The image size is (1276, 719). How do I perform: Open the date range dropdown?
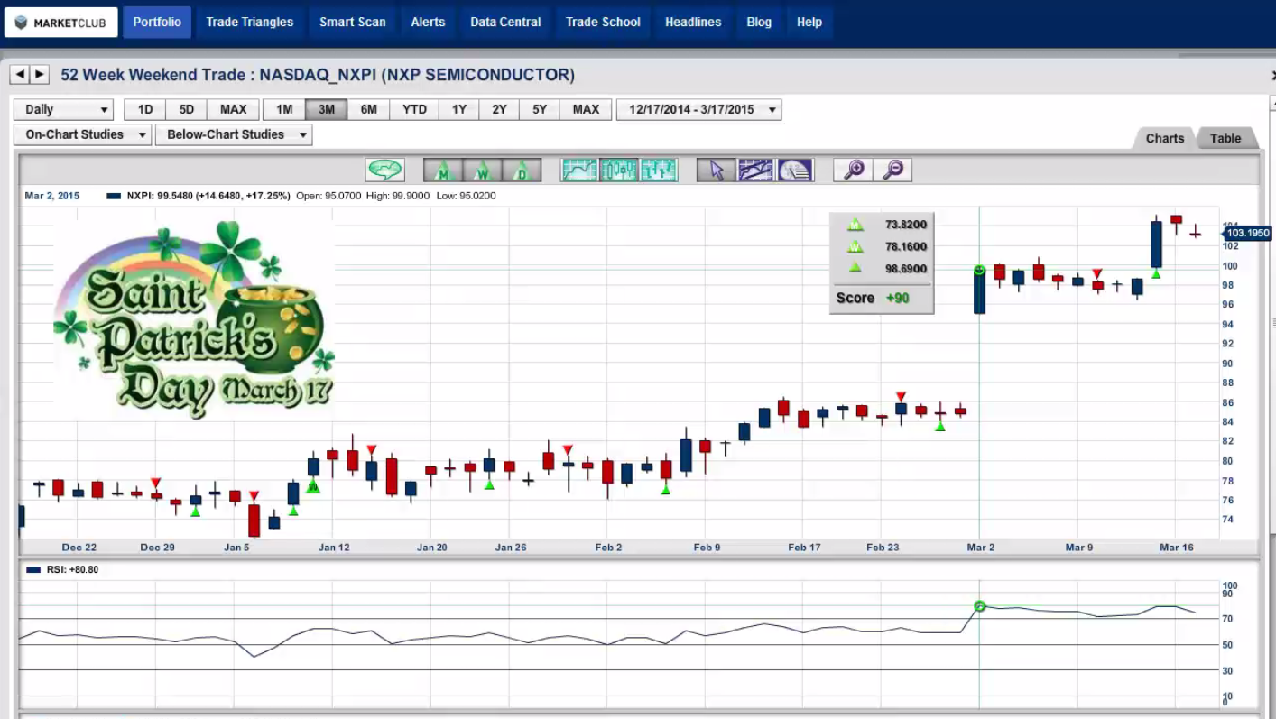[x=698, y=109]
